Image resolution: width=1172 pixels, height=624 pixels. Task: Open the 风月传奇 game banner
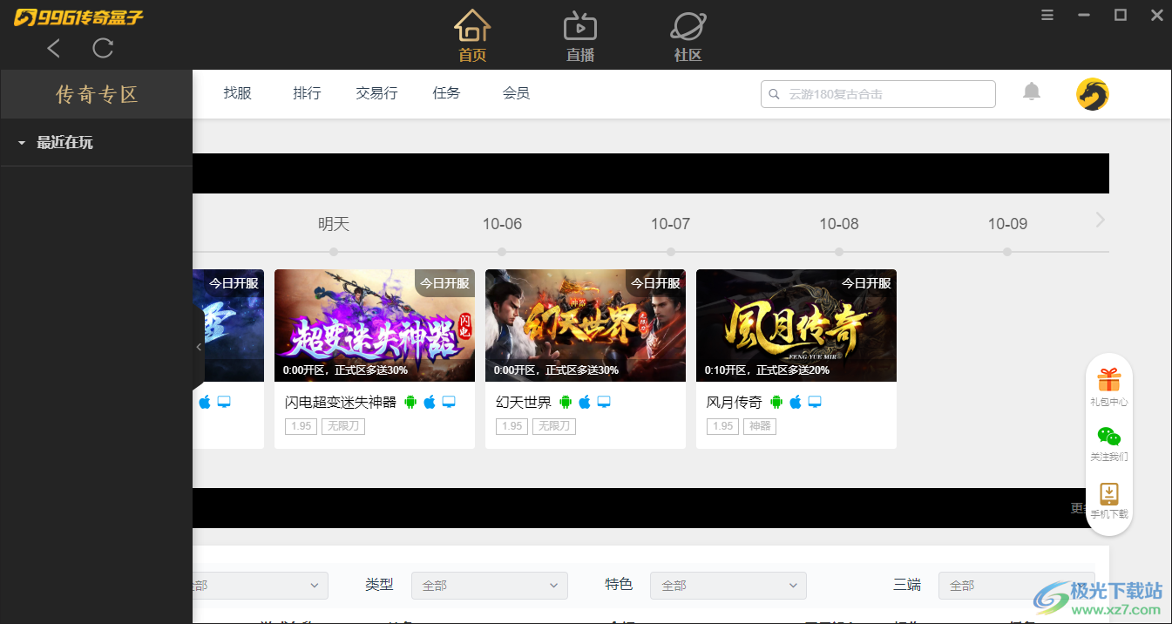[x=796, y=325]
